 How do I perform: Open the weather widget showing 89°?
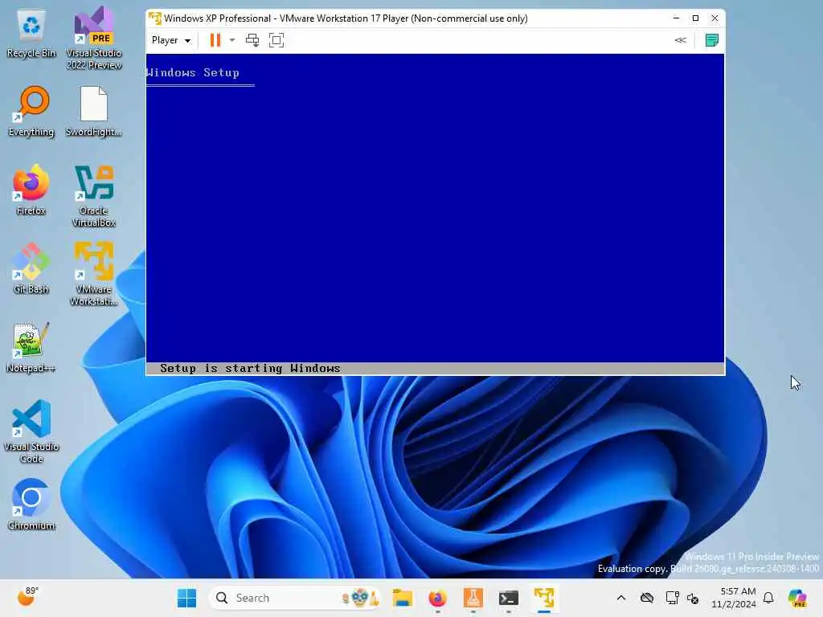[27, 597]
